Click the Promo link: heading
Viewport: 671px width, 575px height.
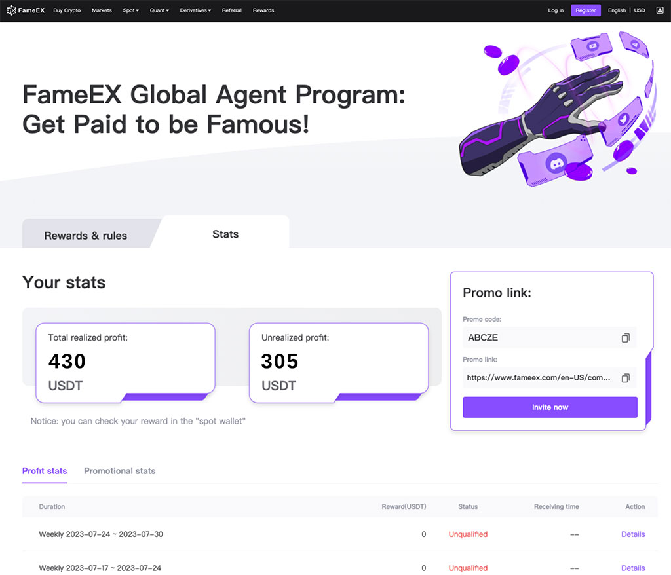pyautogui.click(x=497, y=293)
